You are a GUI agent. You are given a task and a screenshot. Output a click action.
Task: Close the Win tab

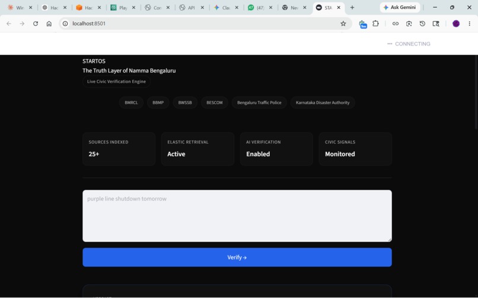(x=30, y=8)
